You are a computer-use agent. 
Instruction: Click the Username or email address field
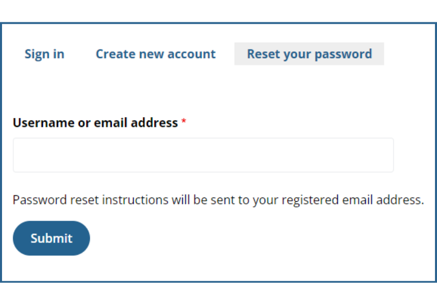click(x=203, y=155)
